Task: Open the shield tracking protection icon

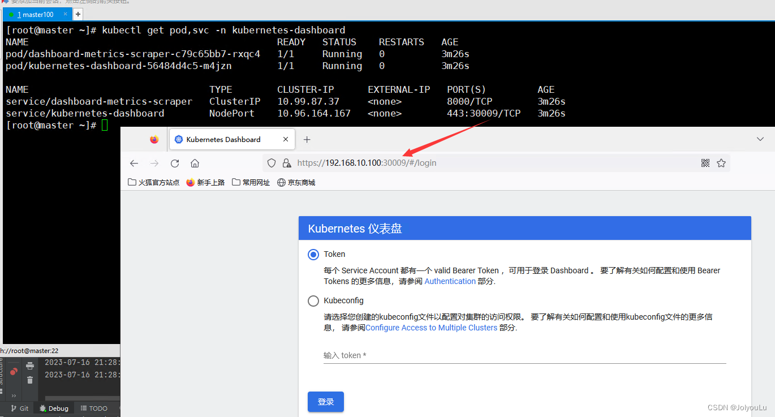Action: pos(272,163)
